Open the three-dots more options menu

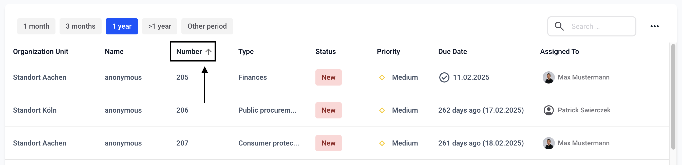(x=654, y=26)
